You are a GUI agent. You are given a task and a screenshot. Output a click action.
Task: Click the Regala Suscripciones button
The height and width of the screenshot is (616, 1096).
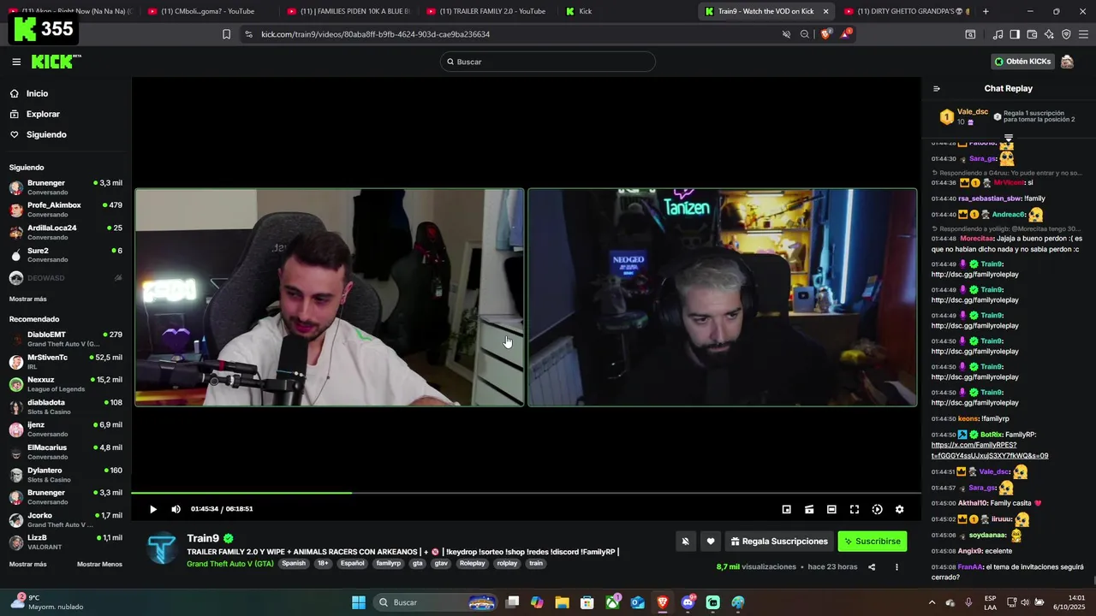pos(779,541)
